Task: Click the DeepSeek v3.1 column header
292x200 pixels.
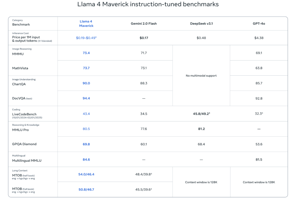Action: click(x=201, y=23)
